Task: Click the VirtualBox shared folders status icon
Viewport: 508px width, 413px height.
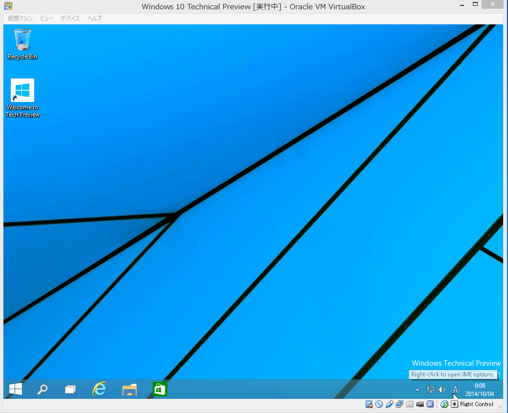Action: (x=410, y=404)
